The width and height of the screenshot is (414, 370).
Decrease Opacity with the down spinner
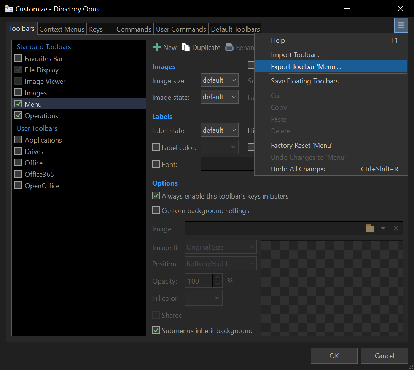click(x=218, y=284)
